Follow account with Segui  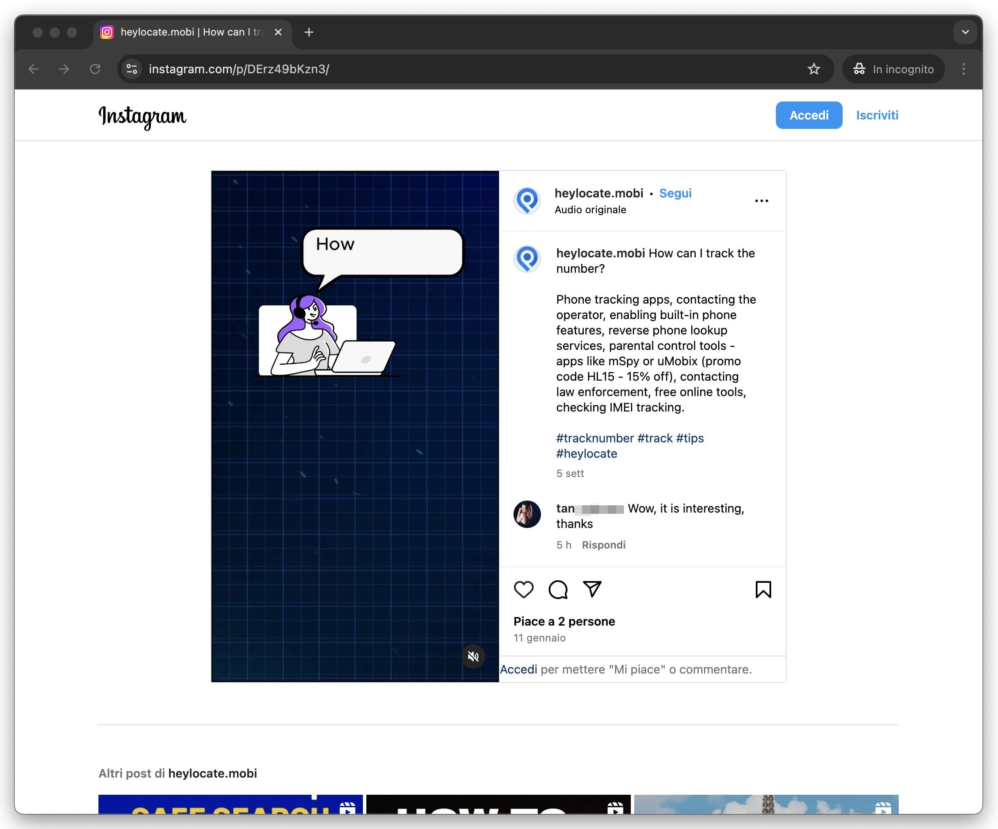pyautogui.click(x=675, y=193)
